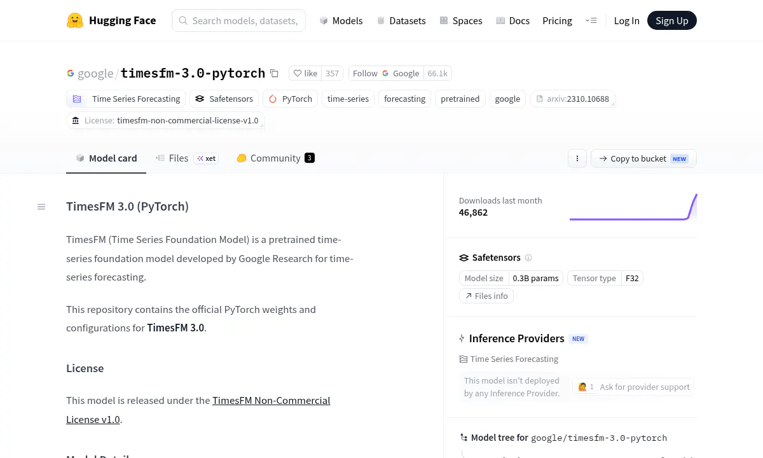Click the NEW badge on Copy to bucket
763x458 pixels.
680,158
